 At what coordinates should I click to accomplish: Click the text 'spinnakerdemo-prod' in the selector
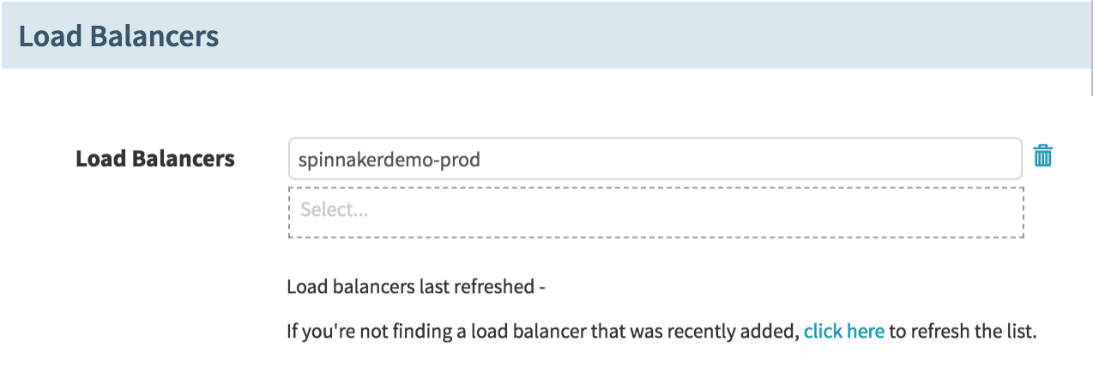(x=389, y=159)
